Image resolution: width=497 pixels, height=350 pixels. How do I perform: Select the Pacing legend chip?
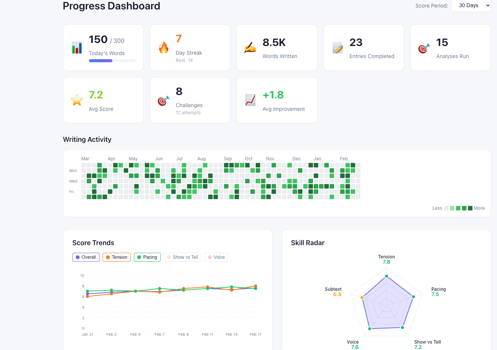[147, 257]
